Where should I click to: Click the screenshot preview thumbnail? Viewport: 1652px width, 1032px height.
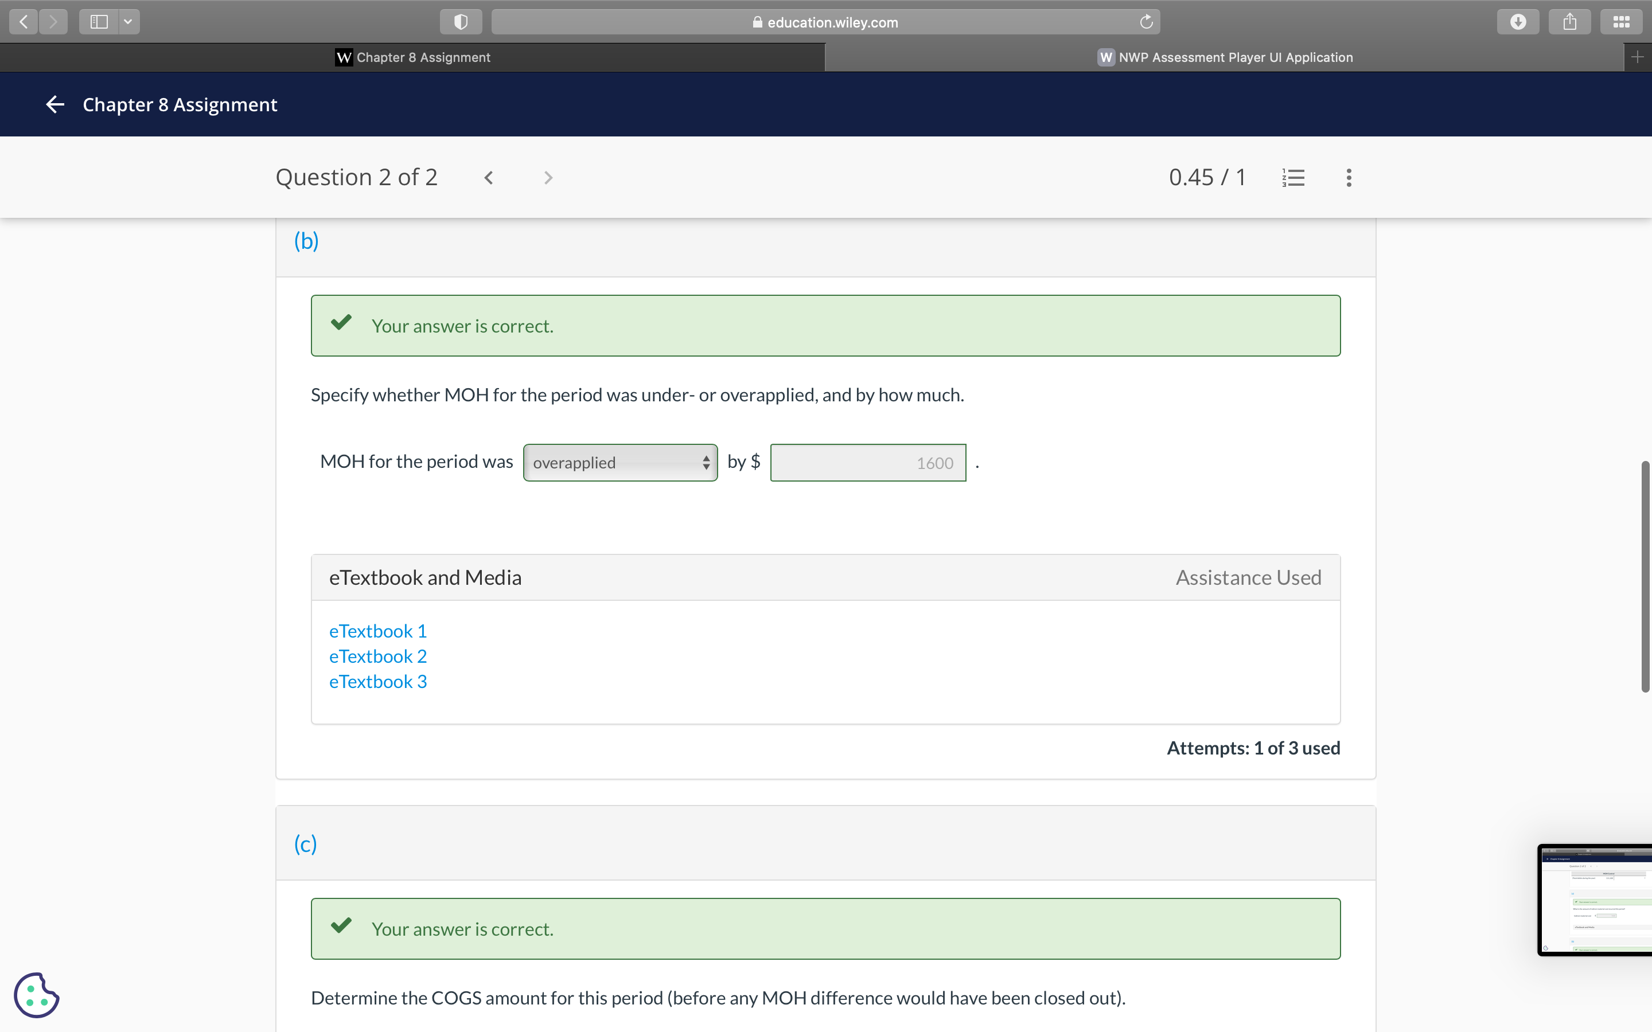(x=1595, y=900)
